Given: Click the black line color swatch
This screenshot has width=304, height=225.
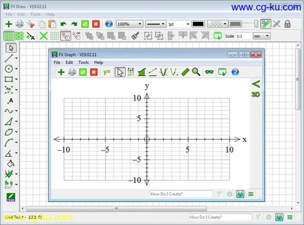Looking at the screenshot, I should coord(198,24).
